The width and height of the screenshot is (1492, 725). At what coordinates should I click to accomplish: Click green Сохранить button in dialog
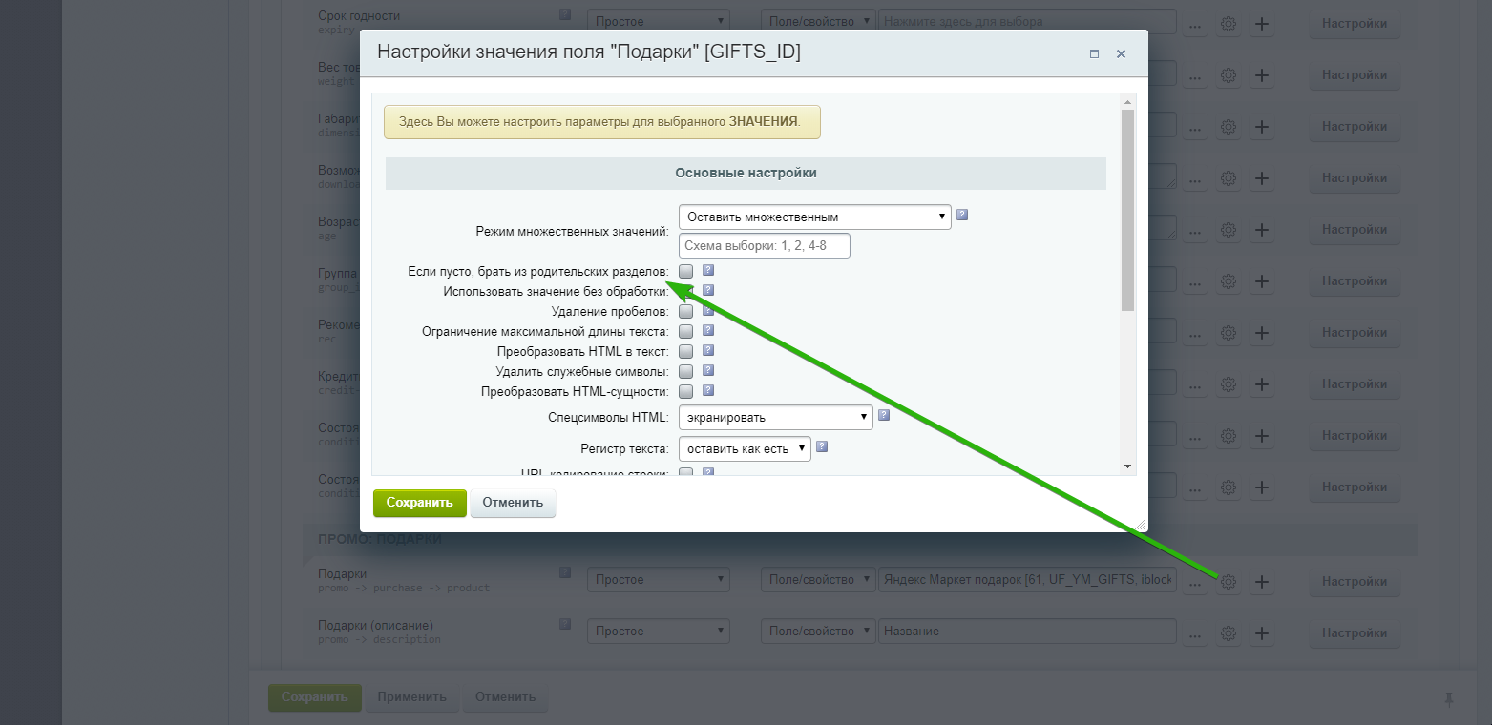420,503
